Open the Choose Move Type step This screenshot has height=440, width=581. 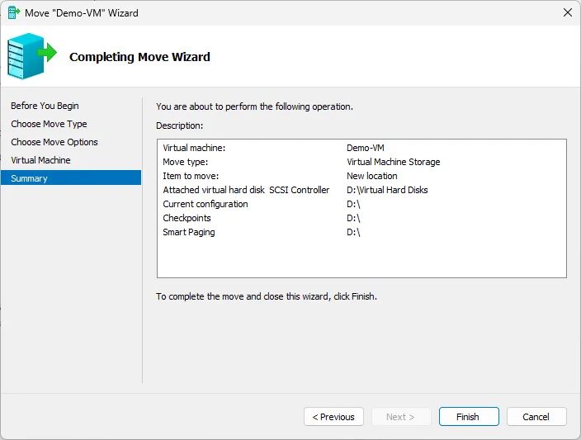(x=49, y=124)
